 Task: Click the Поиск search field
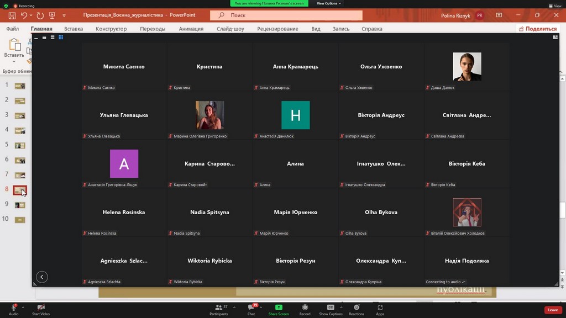[x=287, y=15]
